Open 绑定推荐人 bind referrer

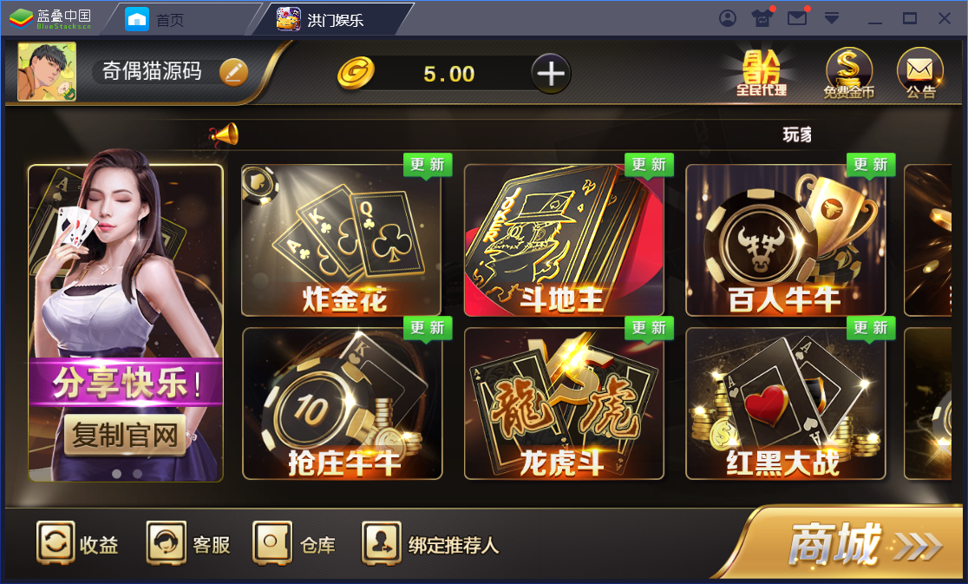(430, 543)
